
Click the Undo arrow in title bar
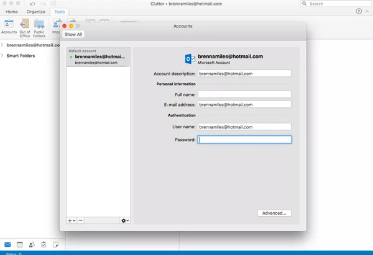tap(32, 4)
